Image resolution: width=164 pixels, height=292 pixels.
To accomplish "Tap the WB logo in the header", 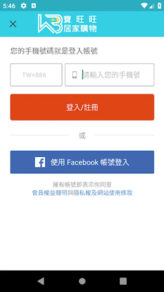I will click(50, 24).
